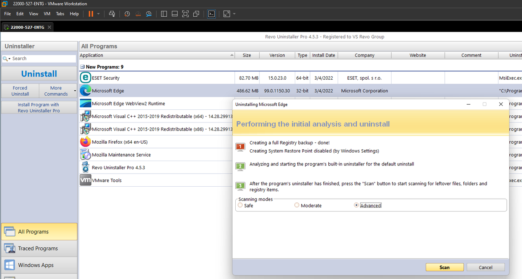Click Send Ctrl+Alt+Del toolbar icon
This screenshot has height=279, width=522.
click(112, 14)
